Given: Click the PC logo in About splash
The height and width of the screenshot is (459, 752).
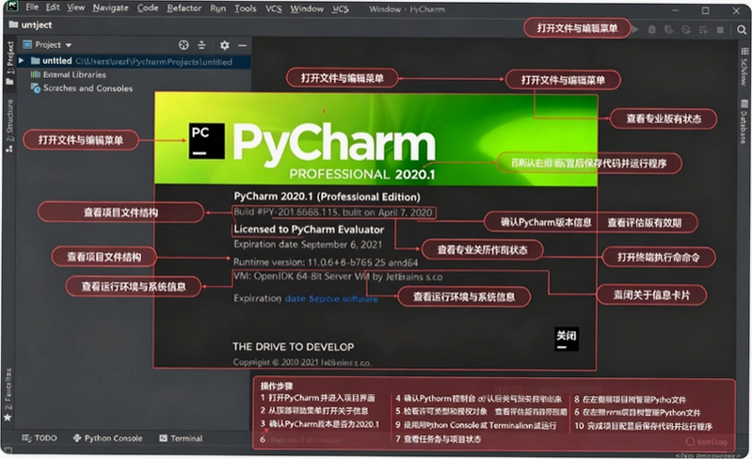Looking at the screenshot, I should pyautogui.click(x=207, y=141).
